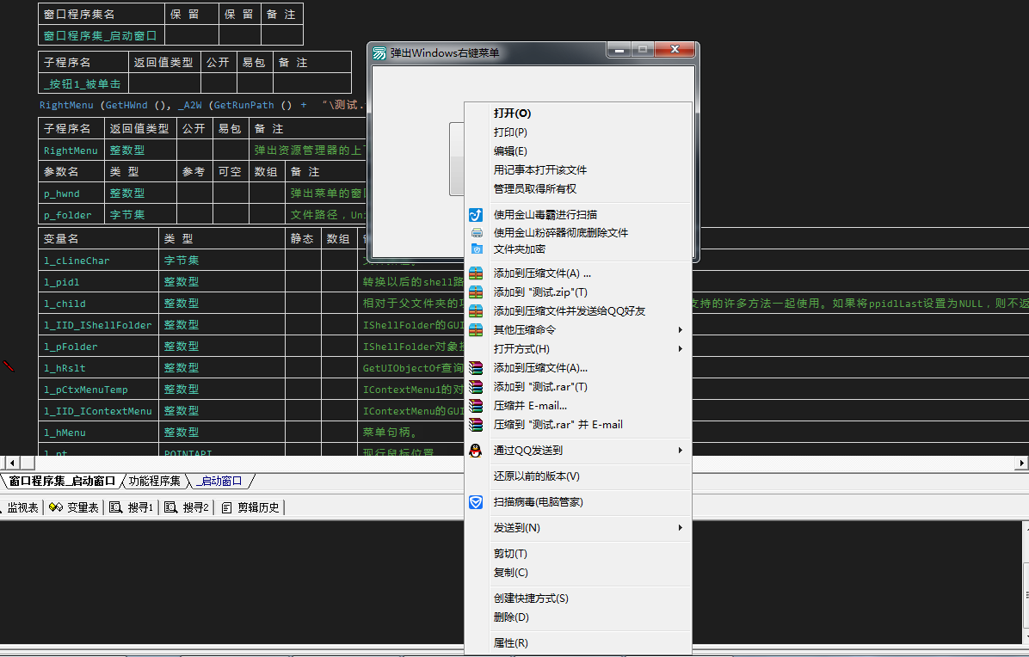Screen dimensions: 1029x657
Task: Click the 搜寻1 magnifier tab icon
Action: click(115, 507)
